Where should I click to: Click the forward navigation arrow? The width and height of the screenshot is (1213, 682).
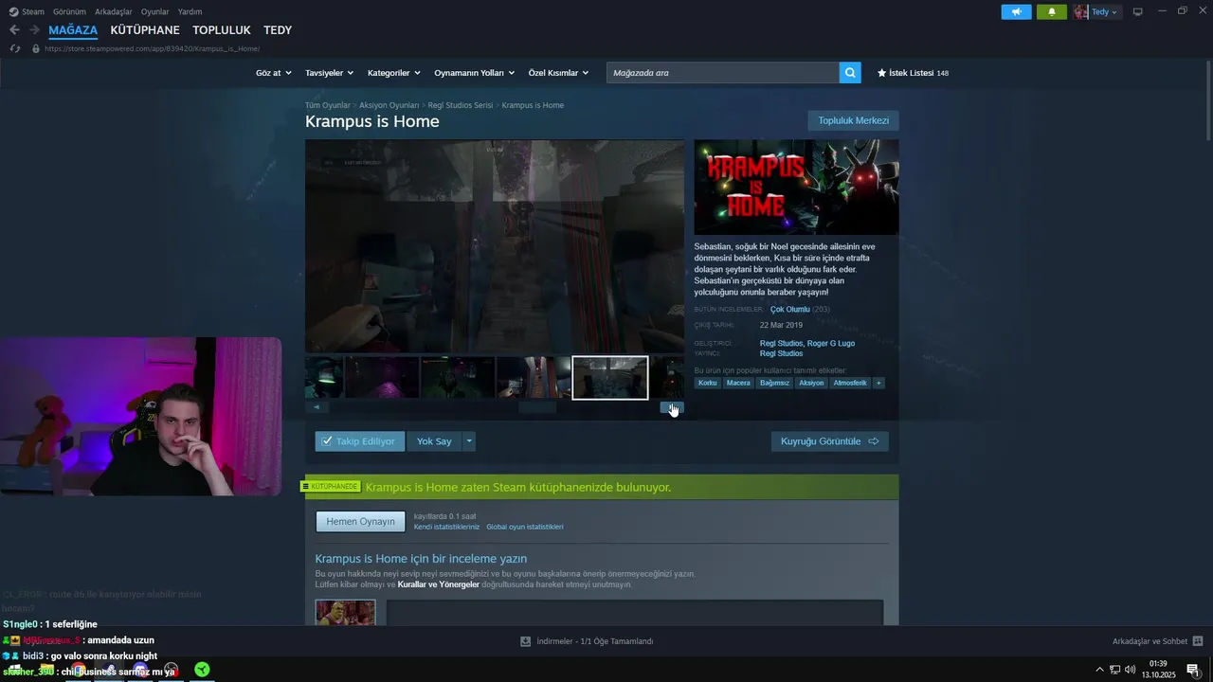34,30
